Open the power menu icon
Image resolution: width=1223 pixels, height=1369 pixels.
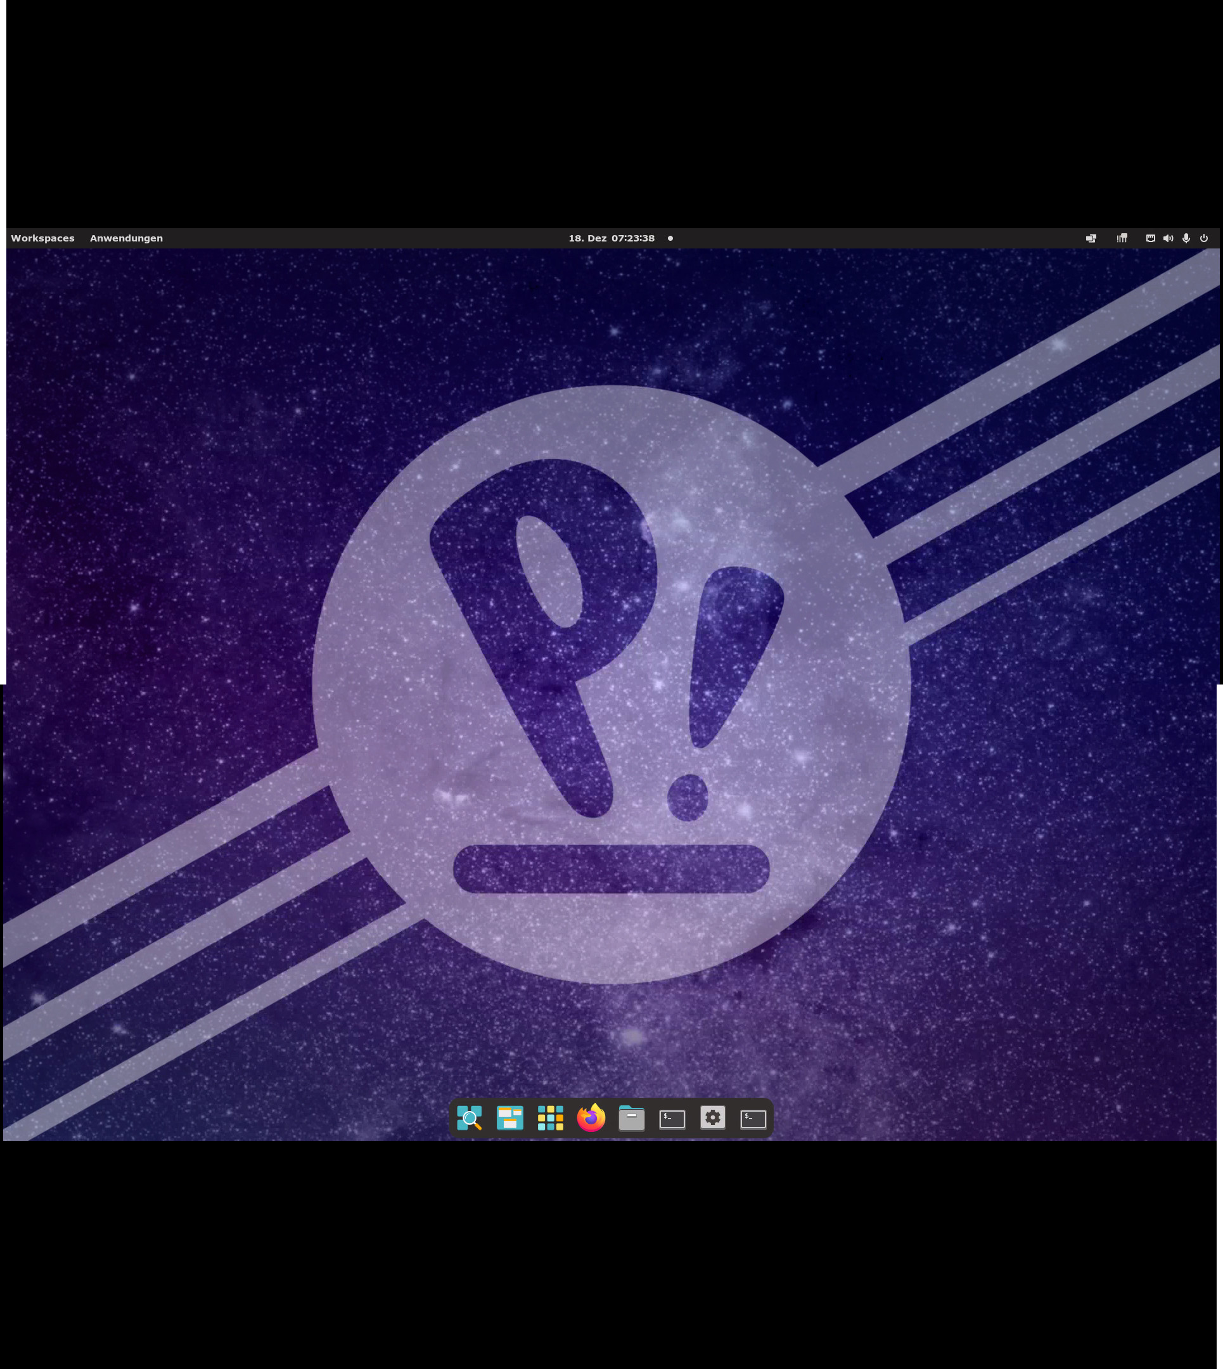pyautogui.click(x=1204, y=238)
